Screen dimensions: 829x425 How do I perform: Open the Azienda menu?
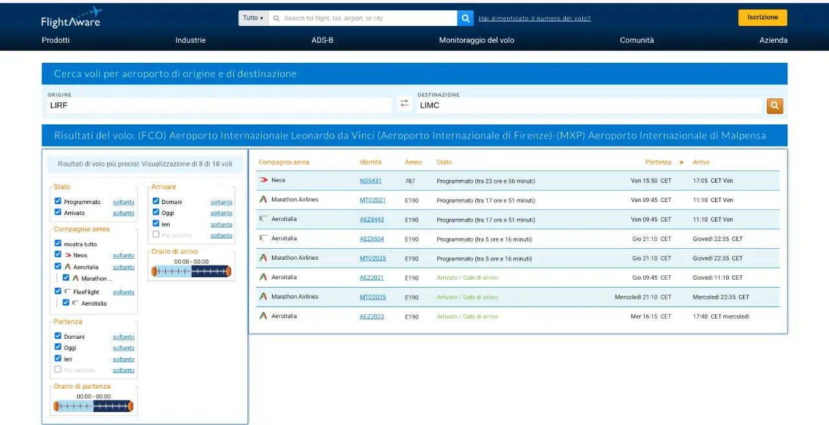point(773,40)
